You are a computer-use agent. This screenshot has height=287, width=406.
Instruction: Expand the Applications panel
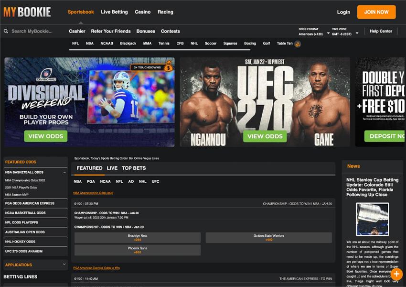[64, 264]
